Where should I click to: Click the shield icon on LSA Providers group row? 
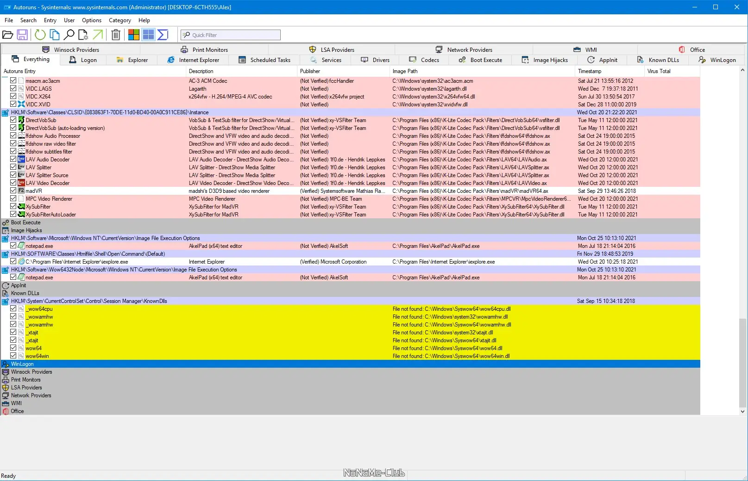tap(6, 388)
